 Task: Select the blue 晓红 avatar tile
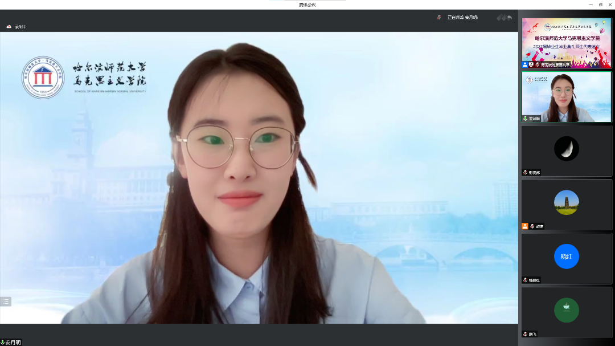click(566, 257)
